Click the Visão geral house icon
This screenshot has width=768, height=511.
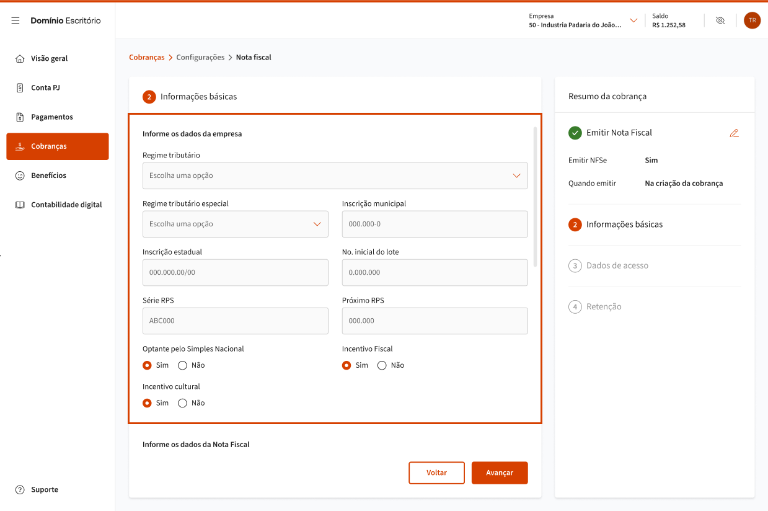(x=20, y=58)
